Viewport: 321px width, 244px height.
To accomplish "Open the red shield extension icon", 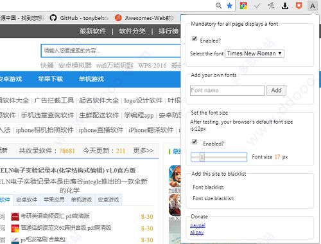I will click(299, 6).
